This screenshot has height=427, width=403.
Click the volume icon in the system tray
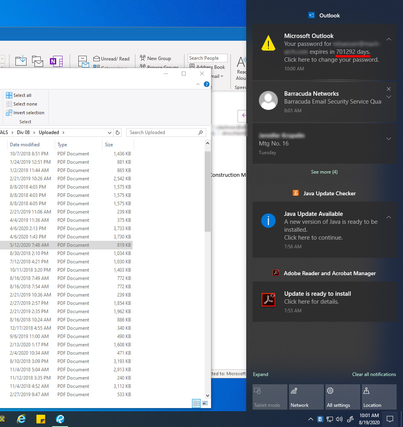(x=340, y=419)
